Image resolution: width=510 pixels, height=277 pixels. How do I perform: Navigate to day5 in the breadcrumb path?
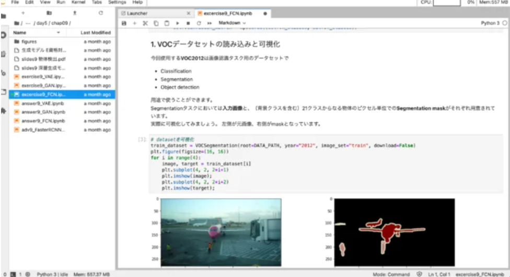point(42,23)
